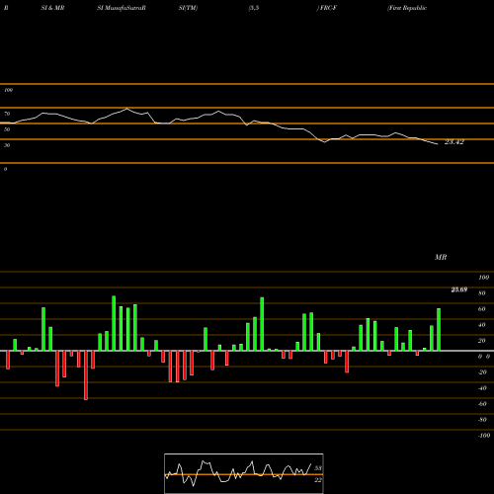Click the 'MR' panel title
Image resolution: width=494 pixels, height=494 pixels.
tap(441, 257)
